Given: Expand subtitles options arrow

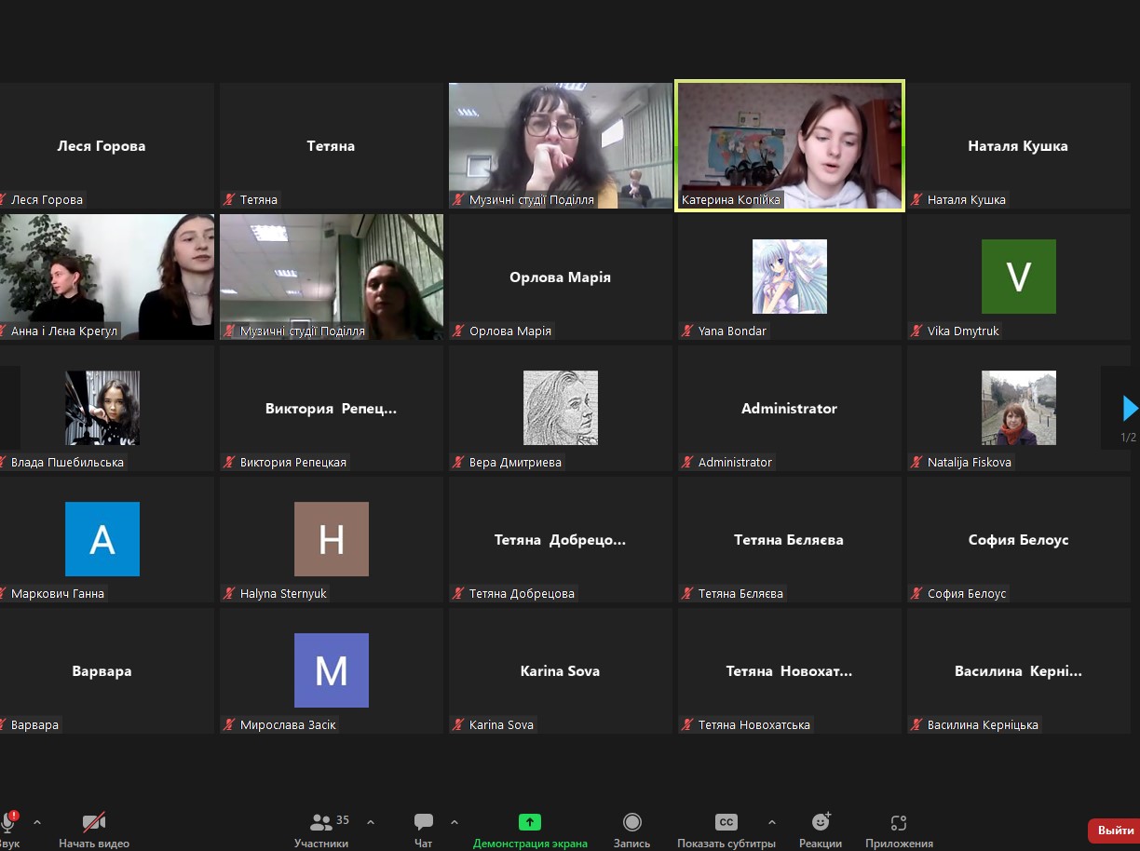Looking at the screenshot, I should click(x=771, y=822).
